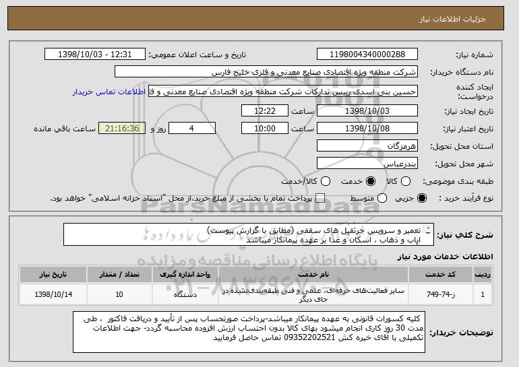Click the اطلاعات خدمات مورد نیاز heading
Image resolution: width=519 pixels, height=367 pixels.
pyautogui.click(x=445, y=257)
